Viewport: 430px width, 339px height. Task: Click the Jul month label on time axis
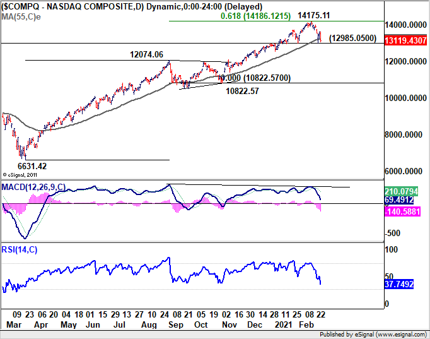[x=119, y=324]
